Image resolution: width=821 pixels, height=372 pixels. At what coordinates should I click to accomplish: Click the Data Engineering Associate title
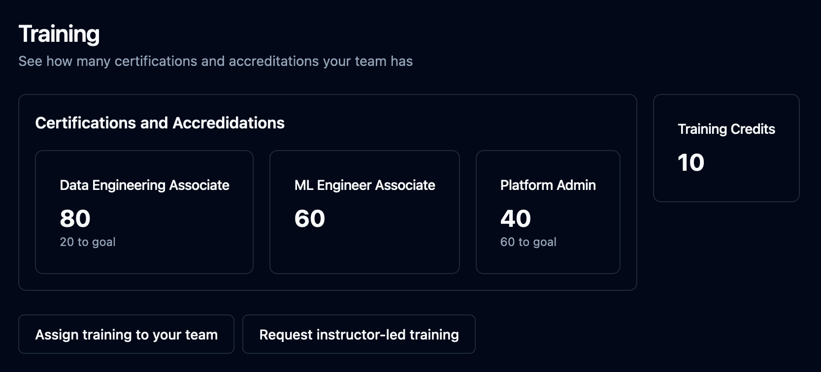(145, 185)
